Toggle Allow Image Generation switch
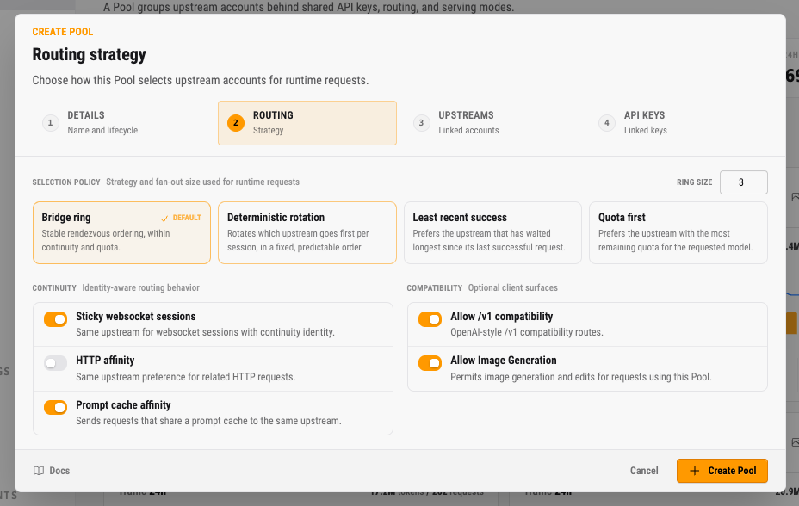The height and width of the screenshot is (506, 799). 430,363
